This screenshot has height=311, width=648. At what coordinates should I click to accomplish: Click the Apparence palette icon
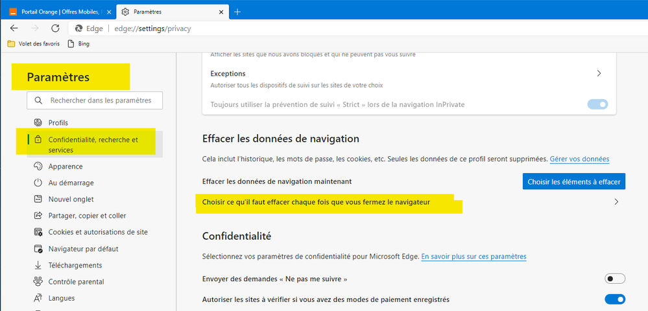tap(38, 167)
